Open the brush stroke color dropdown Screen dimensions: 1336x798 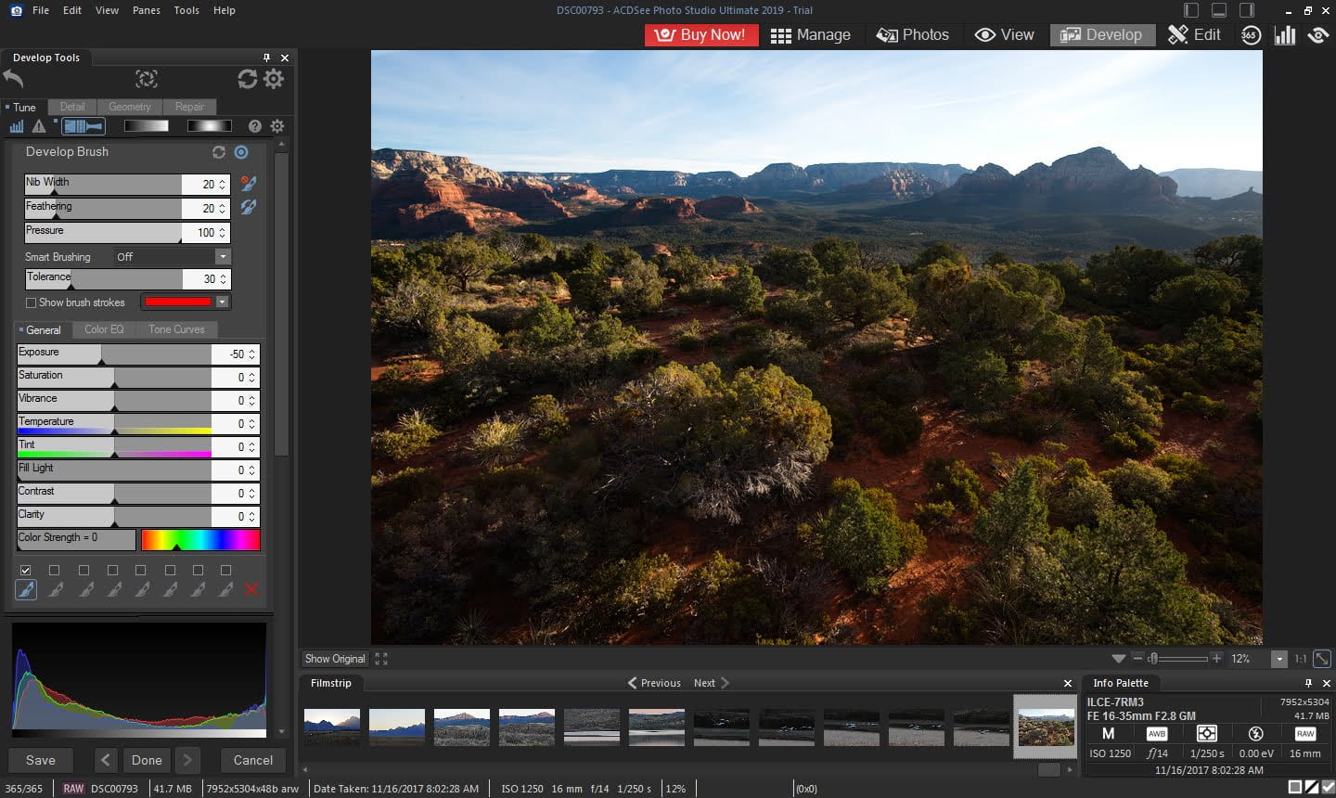click(220, 302)
